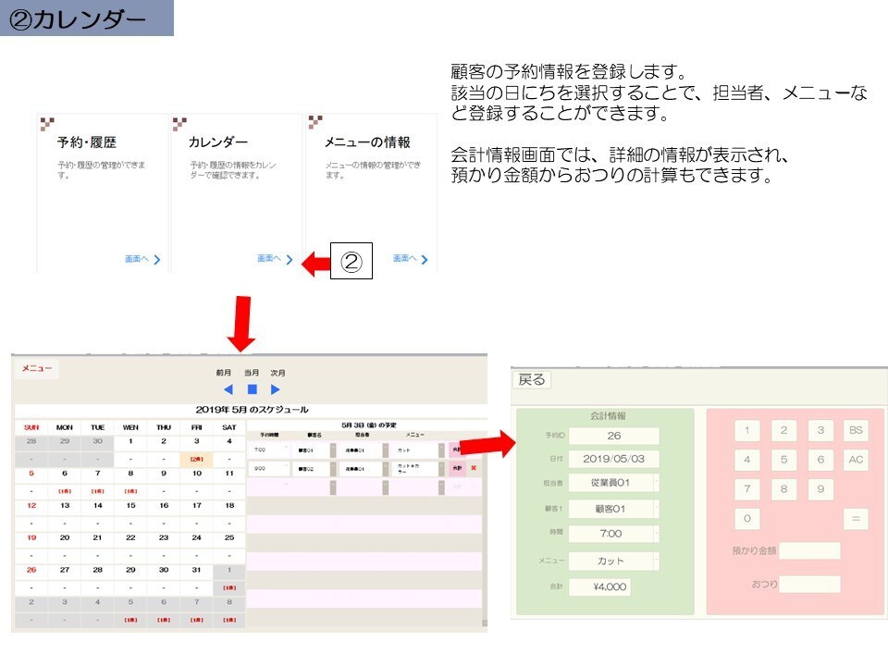This screenshot has width=888, height=666.
Task: Open 画面へ link on メニューの情報 card
Action: (410, 259)
